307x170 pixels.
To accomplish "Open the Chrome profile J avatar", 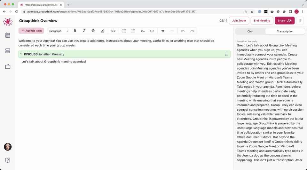I will click(296, 11).
